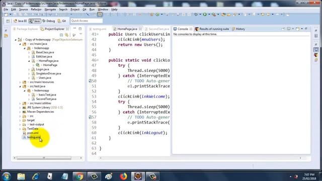The width and height of the screenshot is (322, 181).
Task: Select SingletonDriver.java in the tree
Action: [48, 73]
